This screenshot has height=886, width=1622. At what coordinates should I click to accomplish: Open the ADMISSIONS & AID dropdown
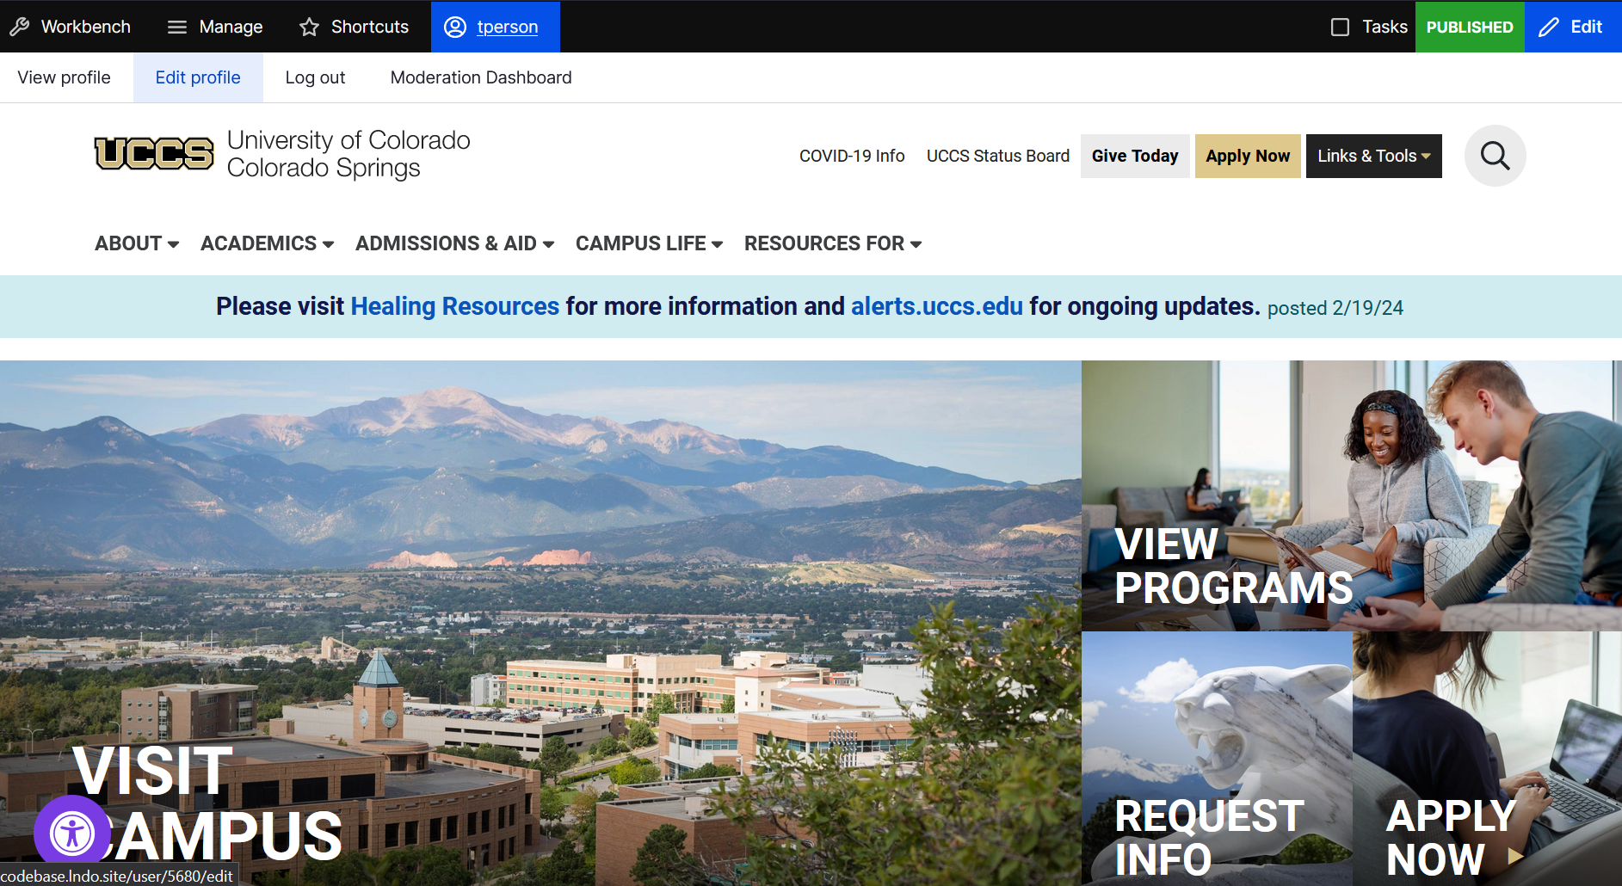tap(454, 243)
